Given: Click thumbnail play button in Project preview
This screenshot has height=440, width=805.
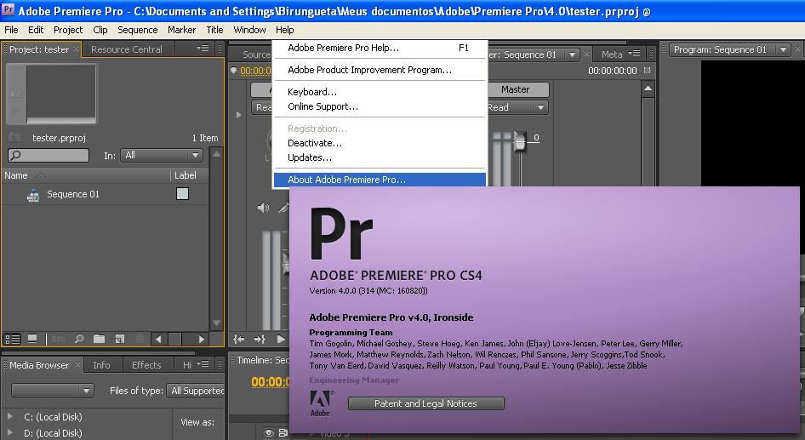Looking at the screenshot, I should pyautogui.click(x=16, y=111).
